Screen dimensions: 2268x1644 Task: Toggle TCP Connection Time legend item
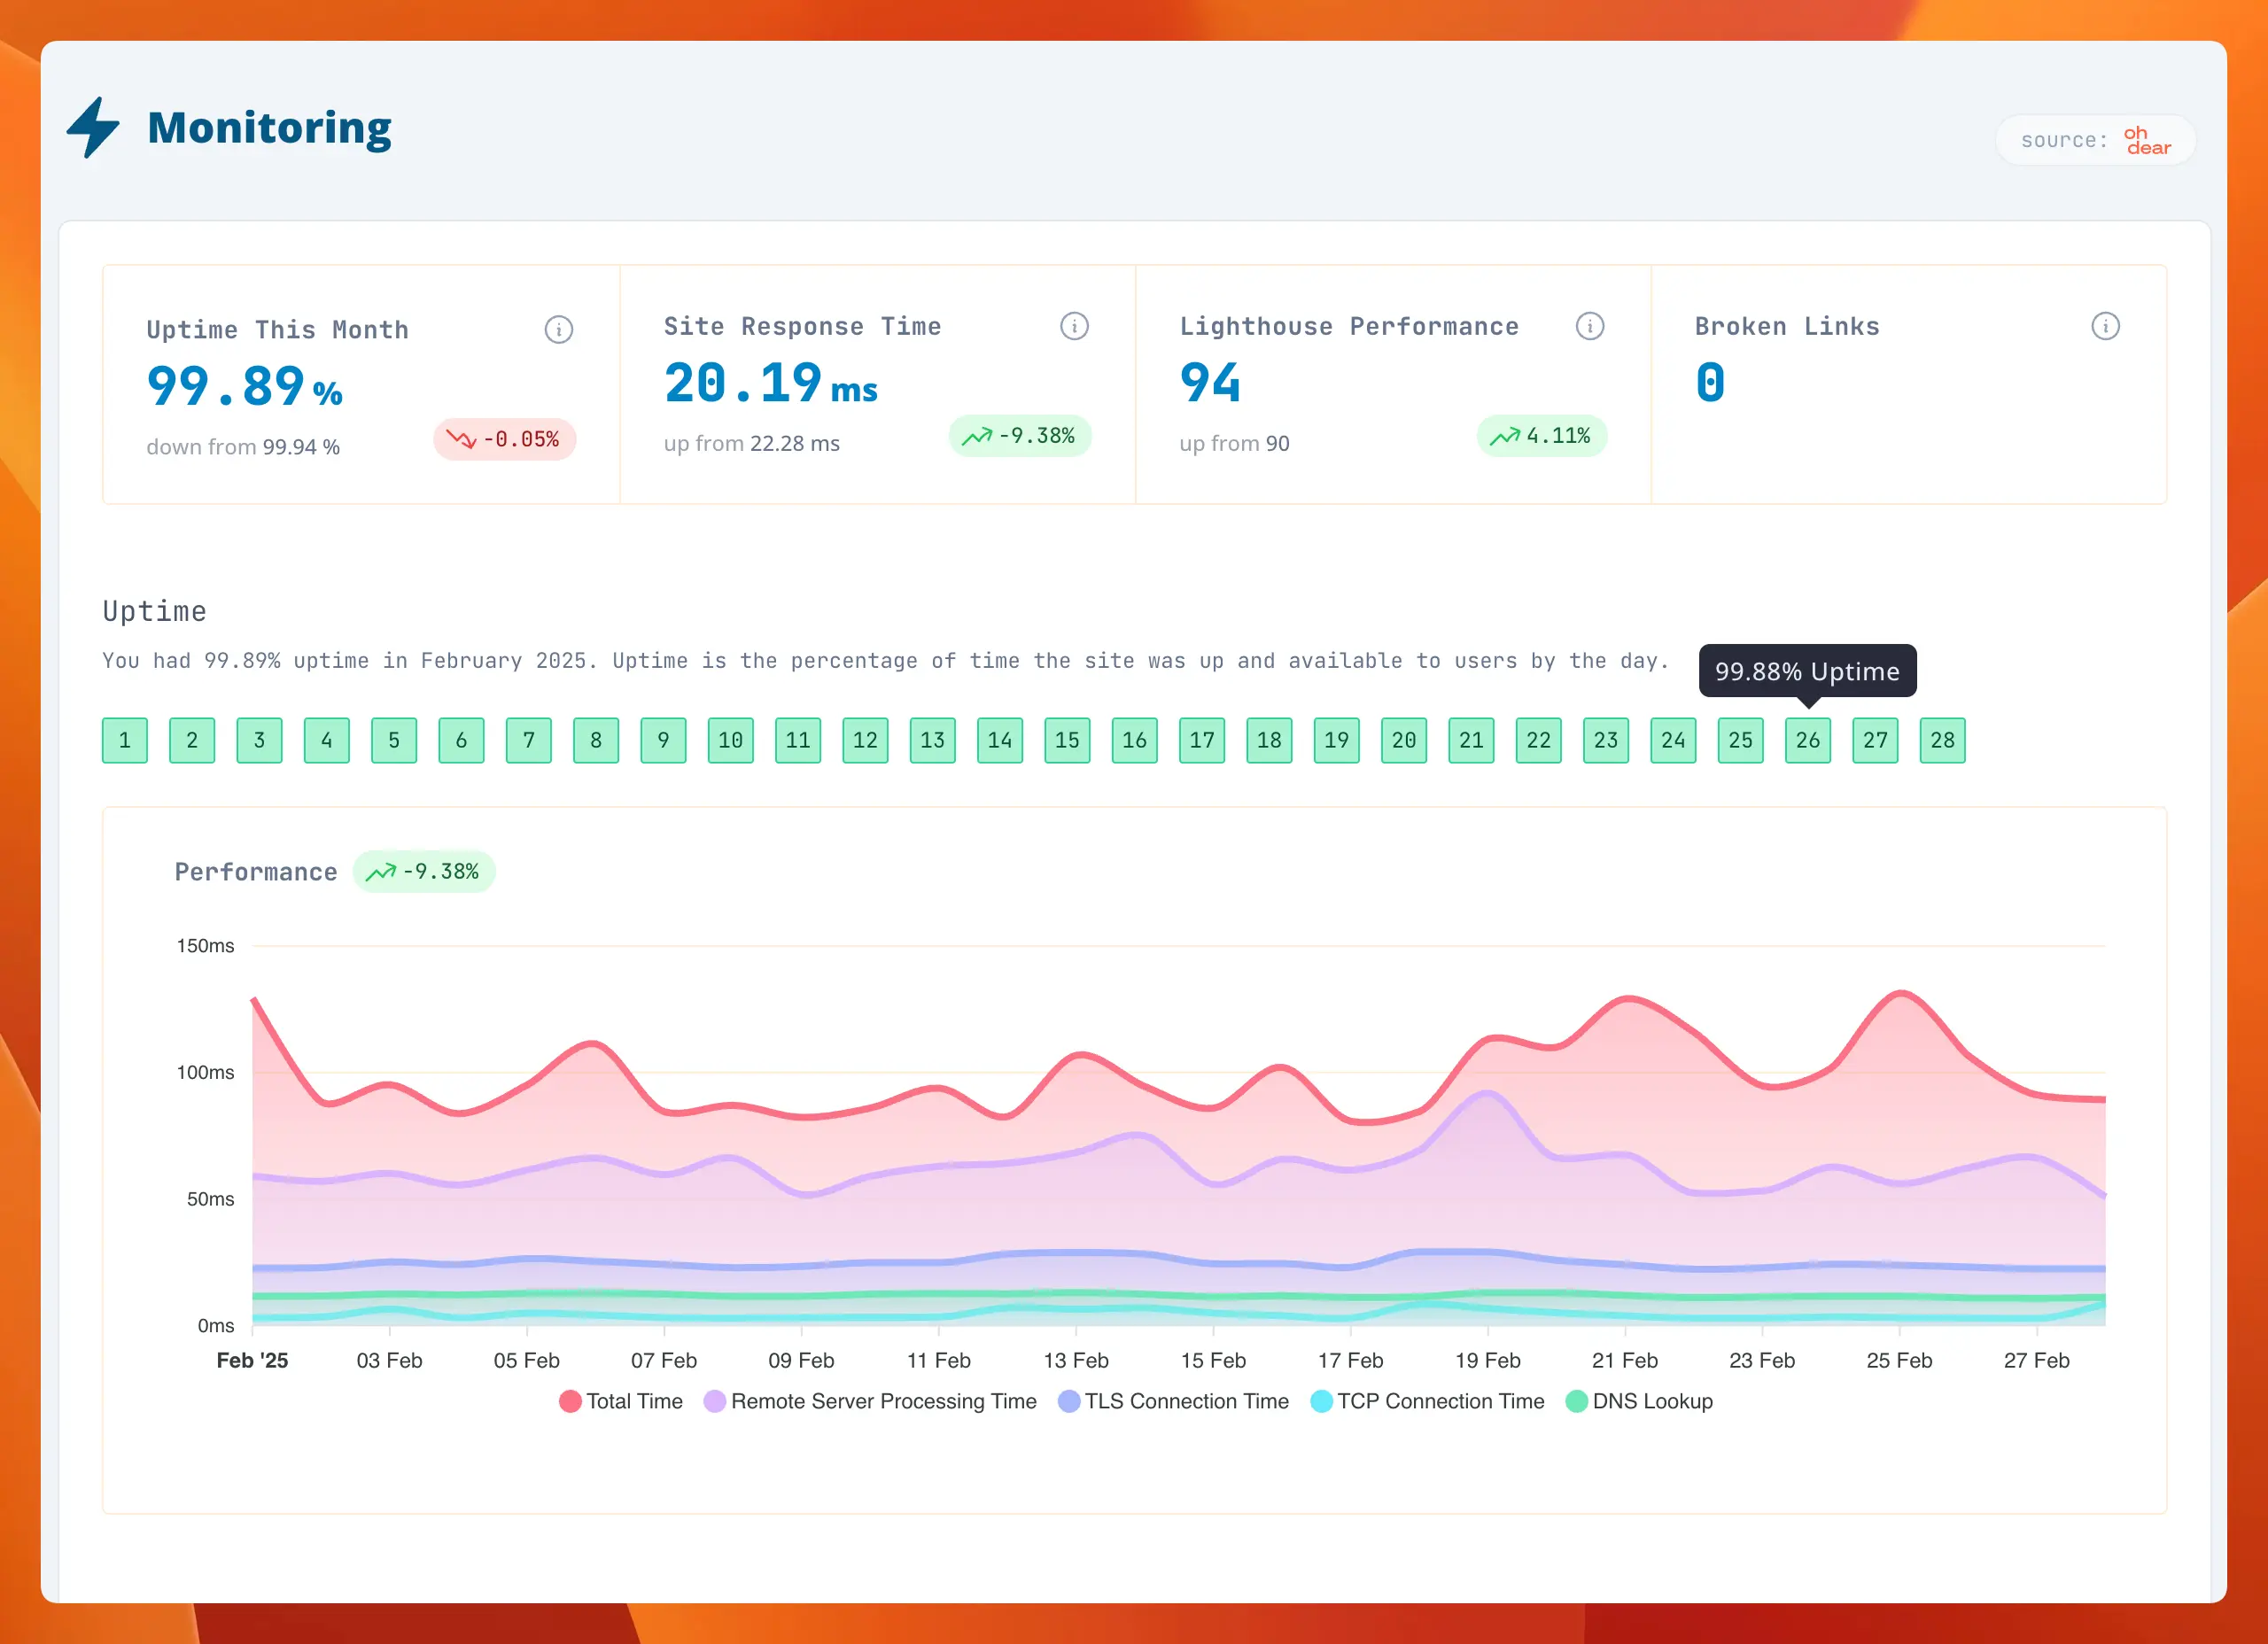1427,1401
